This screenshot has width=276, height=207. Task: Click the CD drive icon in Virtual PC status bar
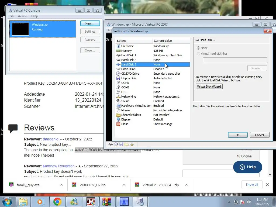click(x=116, y=144)
